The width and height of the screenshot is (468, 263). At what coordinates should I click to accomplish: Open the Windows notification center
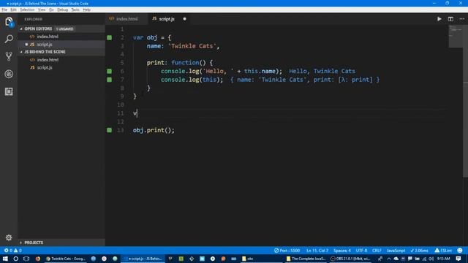click(x=458, y=259)
